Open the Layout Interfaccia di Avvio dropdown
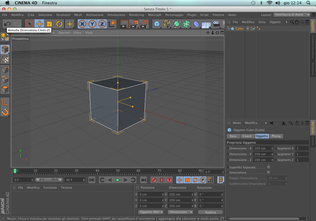This screenshot has width=316, height=221. [292, 15]
